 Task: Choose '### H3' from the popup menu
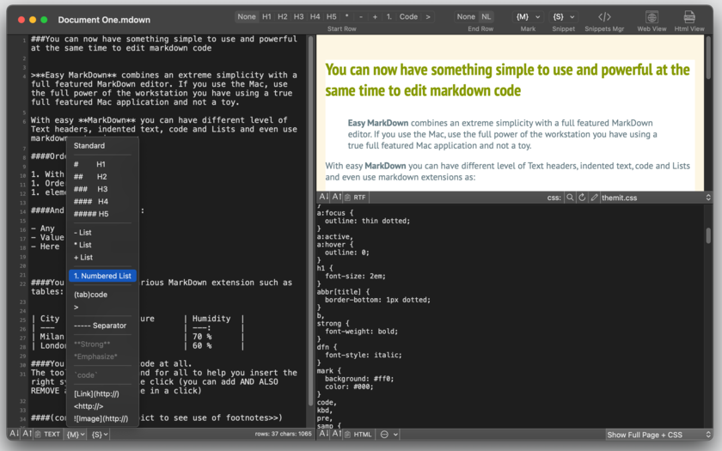[102, 189]
